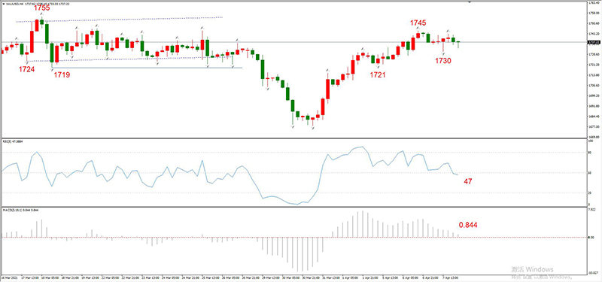Screen dimensions: 602x282
Task: Select the upper dotted blue channel line
Action: [x=120, y=20]
